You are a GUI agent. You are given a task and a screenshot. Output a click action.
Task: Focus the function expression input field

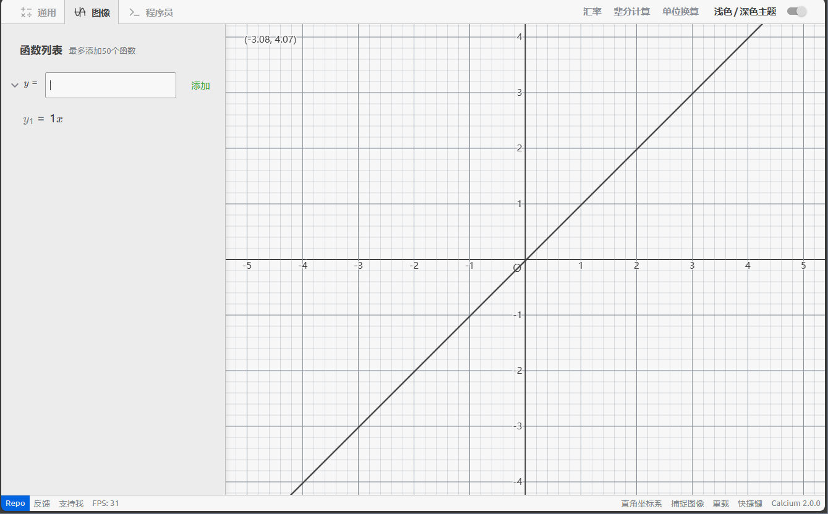[x=111, y=85]
